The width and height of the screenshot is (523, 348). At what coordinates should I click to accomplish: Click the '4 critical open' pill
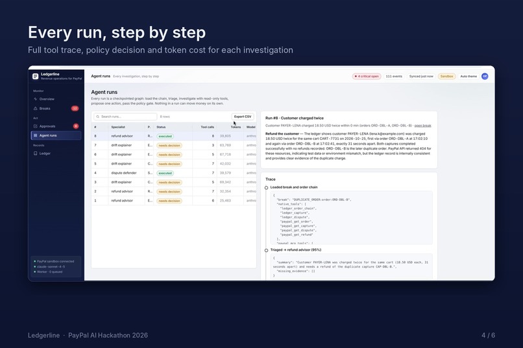(367, 76)
